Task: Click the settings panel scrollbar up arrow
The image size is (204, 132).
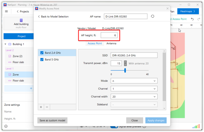Action: (164, 51)
